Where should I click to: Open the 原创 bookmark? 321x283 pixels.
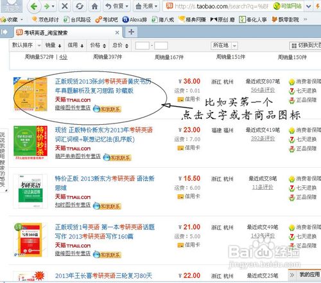tap(223, 20)
